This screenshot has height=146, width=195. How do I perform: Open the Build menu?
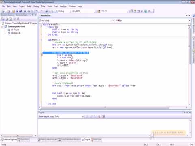coord(29,6)
